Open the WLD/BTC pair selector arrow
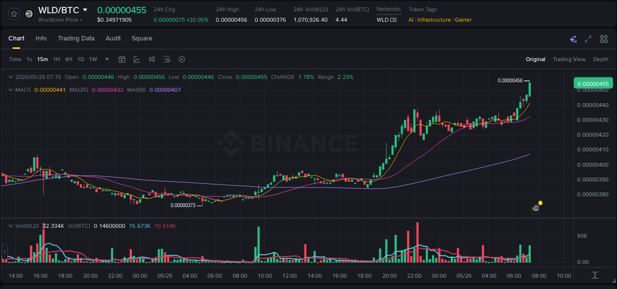Screen dimensions: 617x289 click(85, 10)
